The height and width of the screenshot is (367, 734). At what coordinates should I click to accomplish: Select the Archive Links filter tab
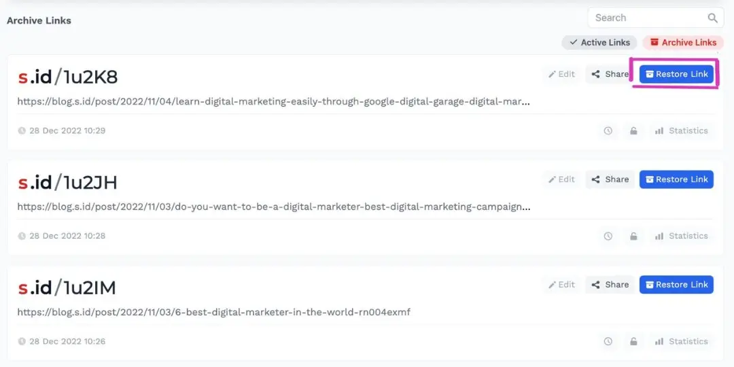pos(683,43)
